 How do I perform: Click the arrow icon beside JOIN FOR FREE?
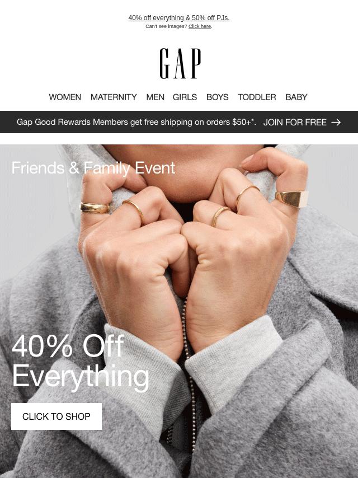[336, 122]
